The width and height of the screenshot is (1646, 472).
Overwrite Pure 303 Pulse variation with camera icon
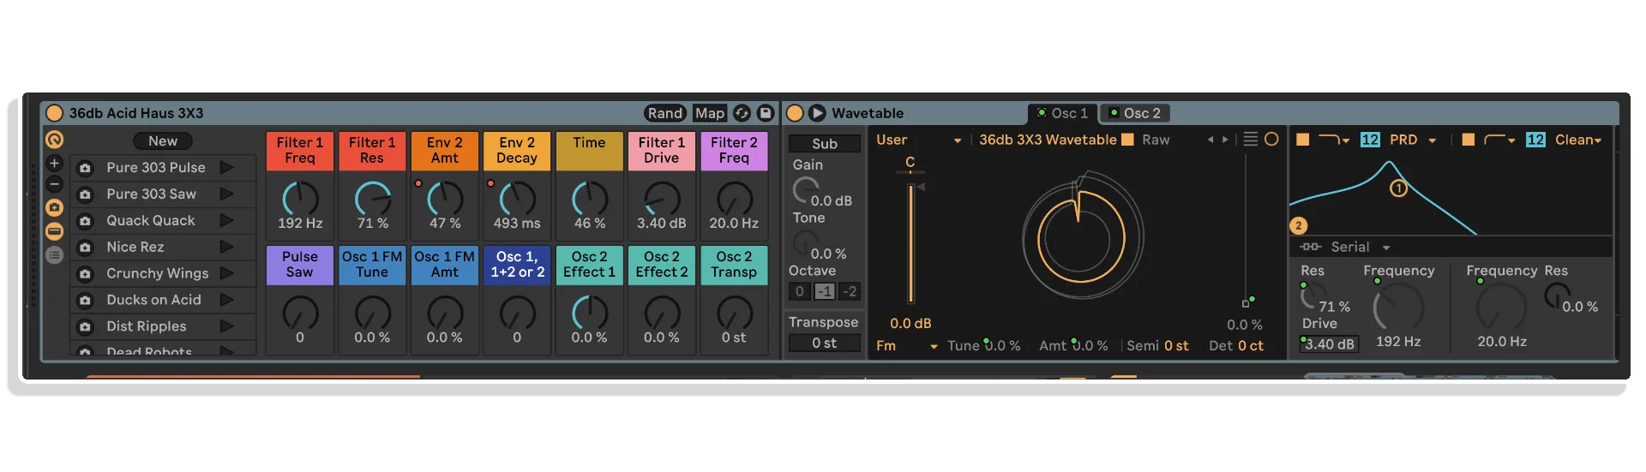[85, 168]
